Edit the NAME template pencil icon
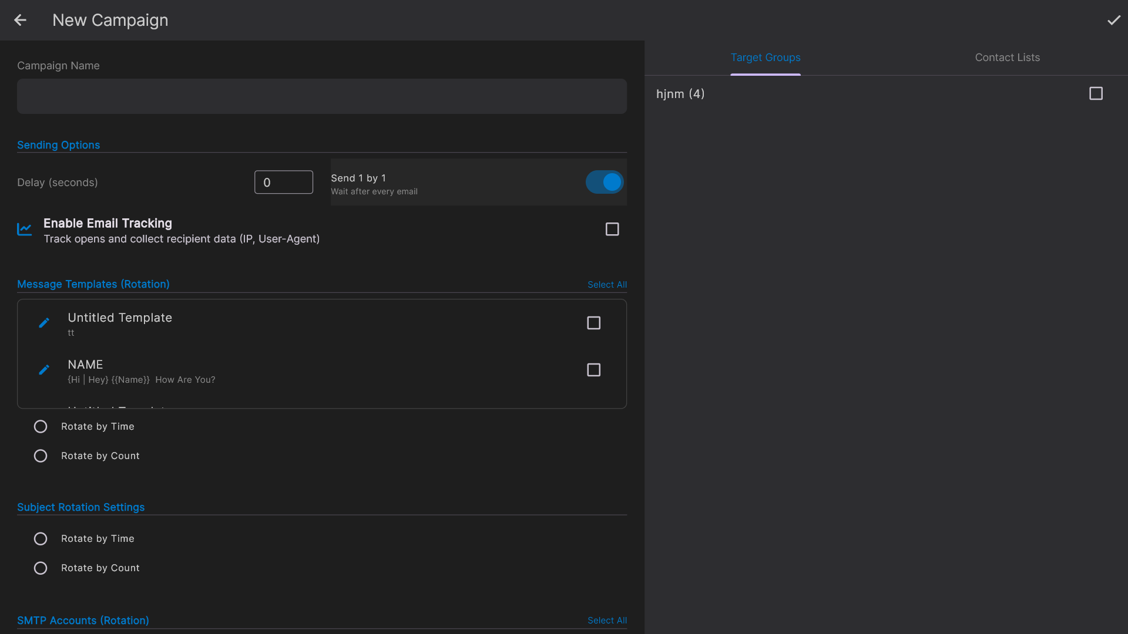The height and width of the screenshot is (634, 1128). [44, 370]
